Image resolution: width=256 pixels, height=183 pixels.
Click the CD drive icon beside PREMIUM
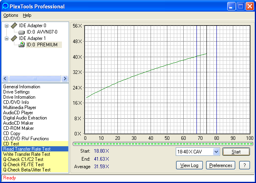[22, 44]
